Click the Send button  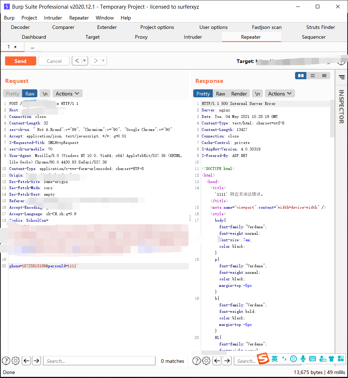coord(21,61)
